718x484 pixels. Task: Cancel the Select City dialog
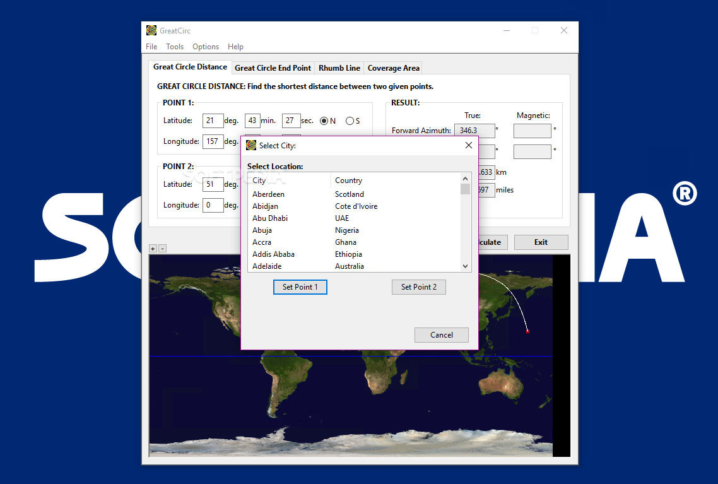click(442, 334)
